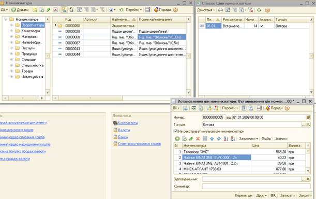
Task: Click Поради in the Номенклатура toolbar
Action: pos(162,10)
